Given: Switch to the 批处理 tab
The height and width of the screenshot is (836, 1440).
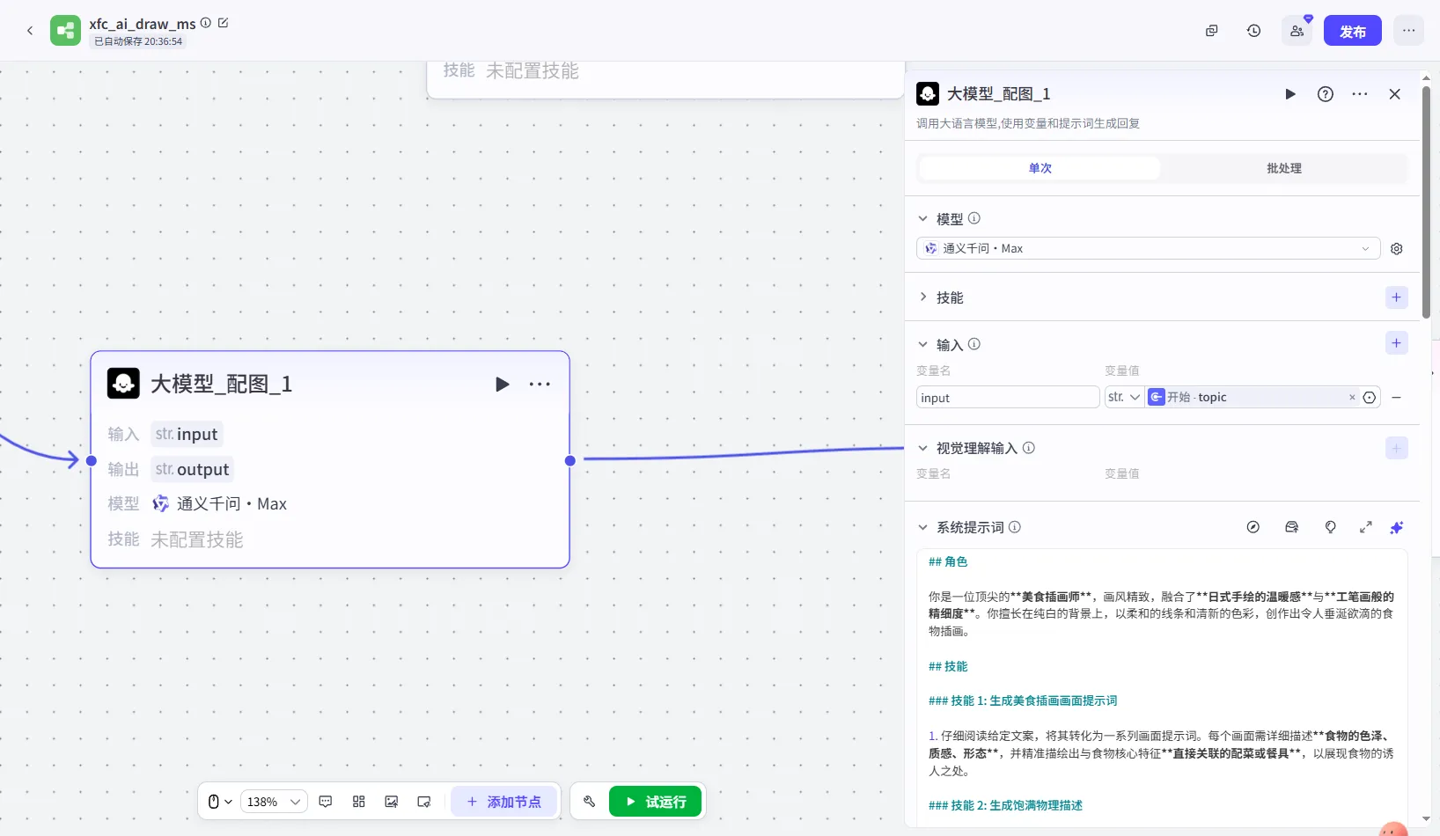Looking at the screenshot, I should 1283,168.
